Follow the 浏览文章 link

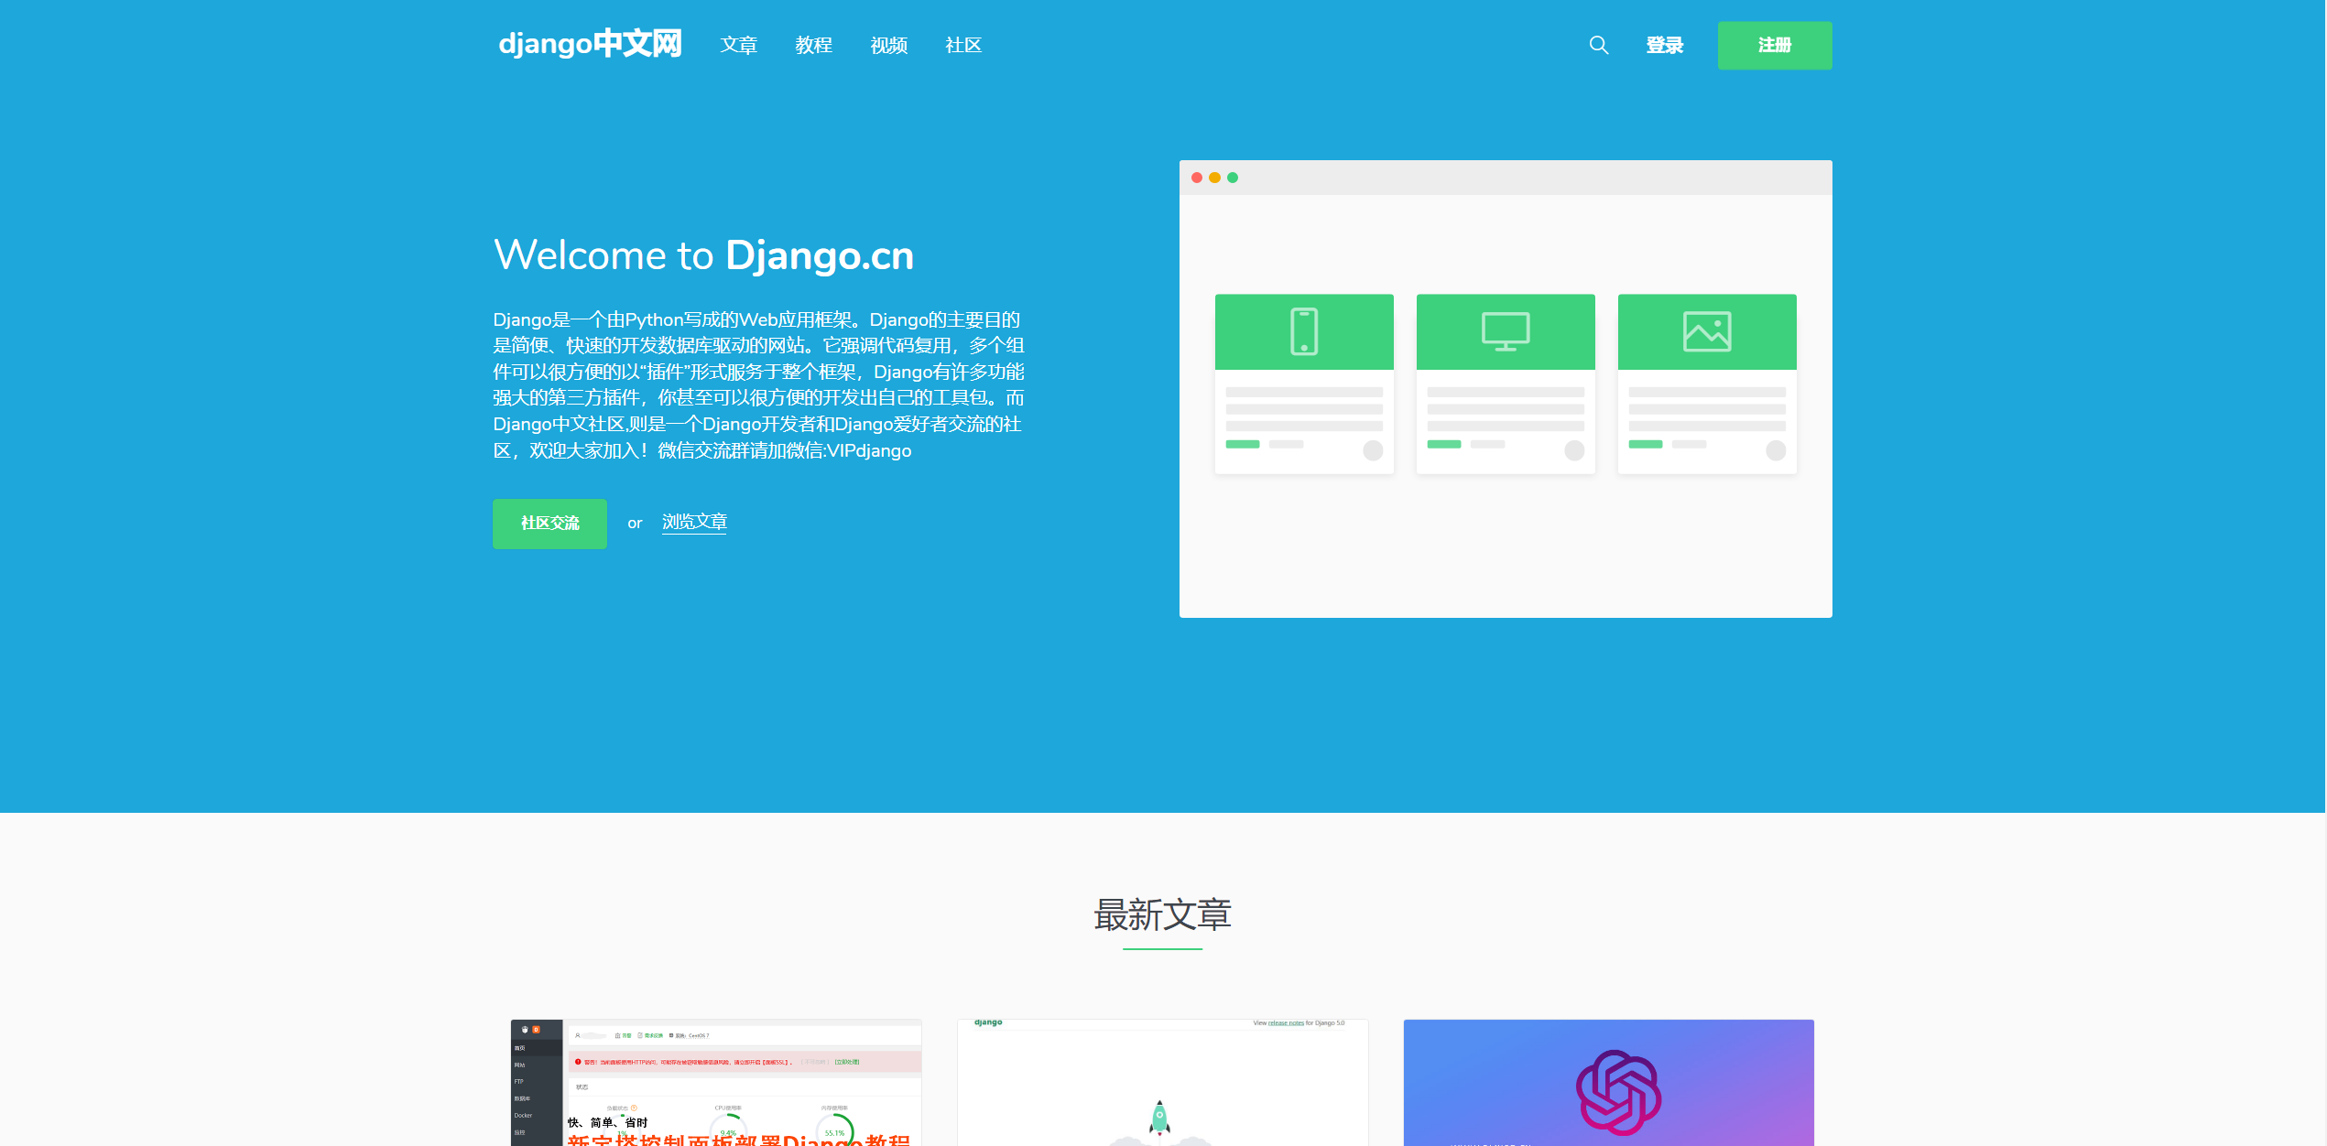tap(694, 522)
